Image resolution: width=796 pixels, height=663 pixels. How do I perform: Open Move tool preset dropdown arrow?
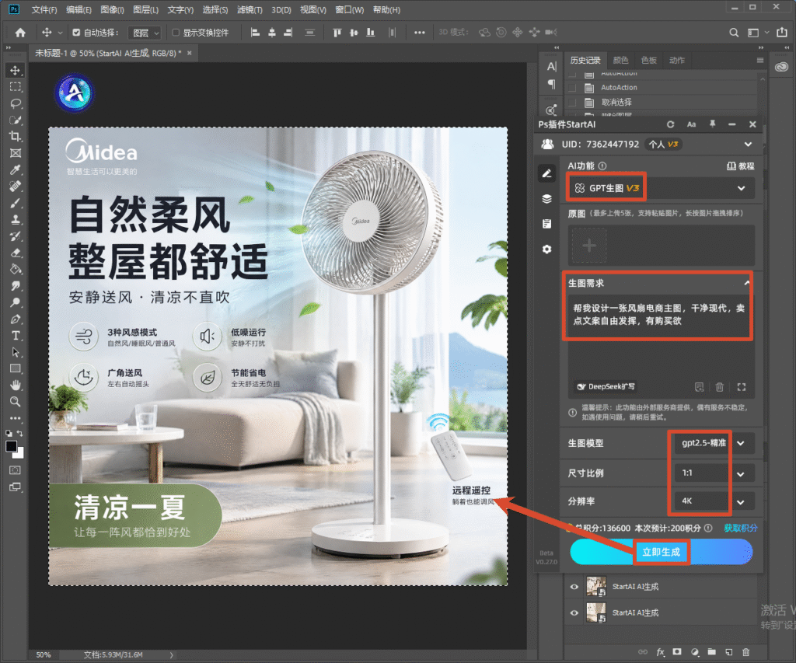pyautogui.click(x=60, y=33)
